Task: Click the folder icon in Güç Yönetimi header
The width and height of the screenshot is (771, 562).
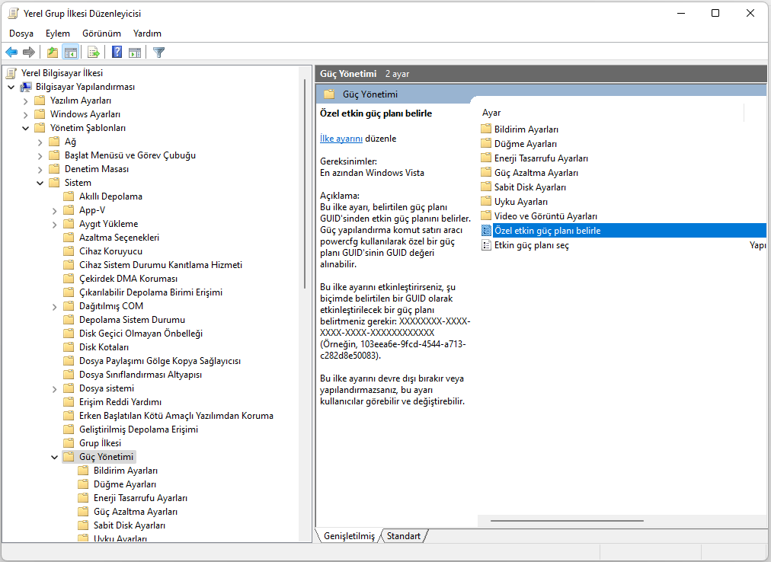Action: pos(329,94)
